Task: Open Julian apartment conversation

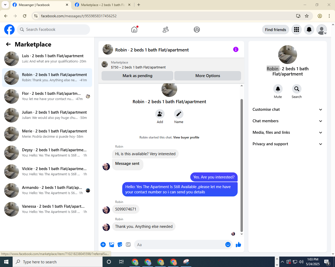Action: (47, 115)
